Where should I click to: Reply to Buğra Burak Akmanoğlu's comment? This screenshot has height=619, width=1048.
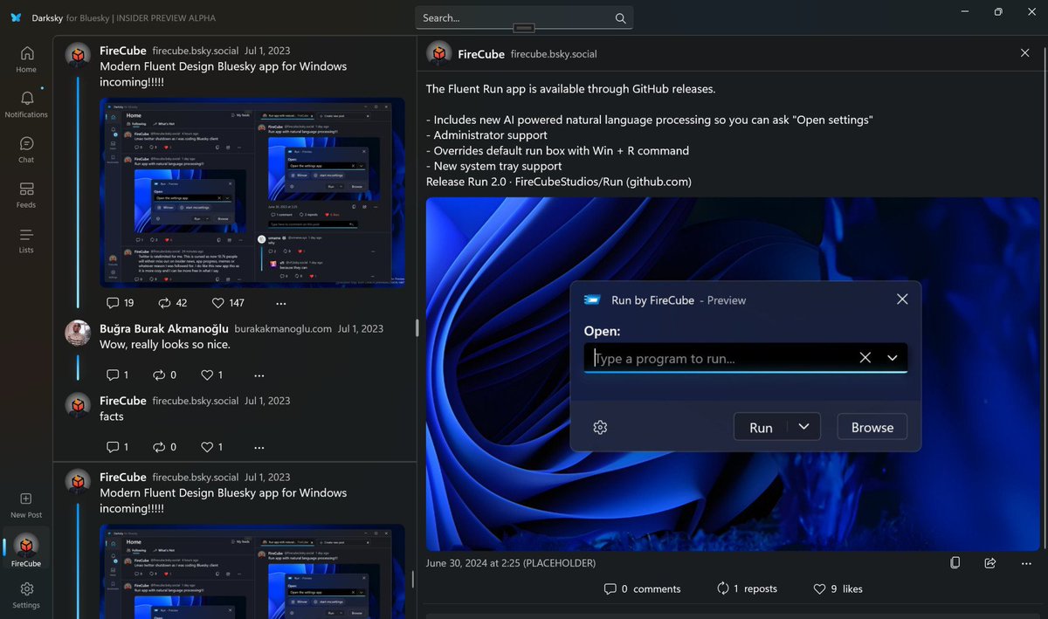pos(117,375)
